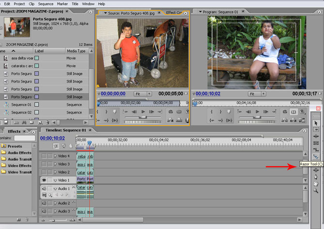Image resolution: width=324 pixels, height=229 pixels.
Task: Select the Ripple Edit tool
Action: click(x=316, y=136)
